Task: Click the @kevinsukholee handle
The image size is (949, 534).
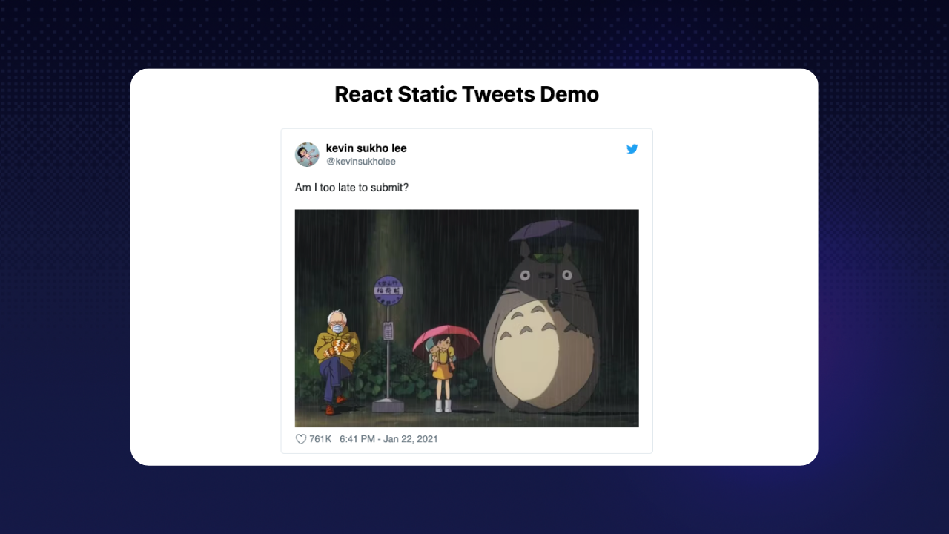Action: coord(361,162)
